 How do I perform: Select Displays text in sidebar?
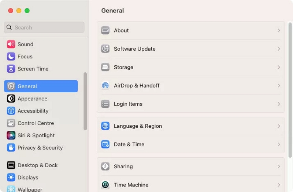pos(28,177)
